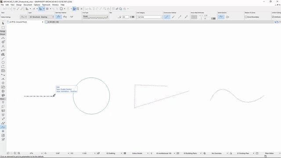Click the open spline option icon
Image resolution: width=281 pixels, height=158 pixels.
tap(221, 17)
